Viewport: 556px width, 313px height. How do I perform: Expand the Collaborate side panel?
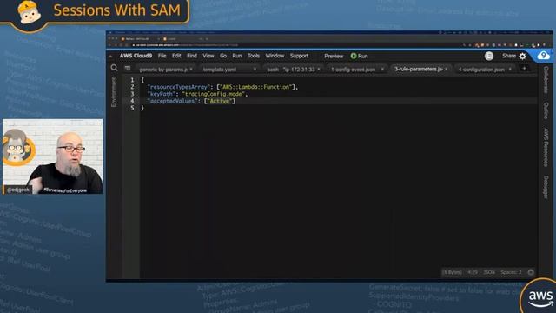click(546, 80)
